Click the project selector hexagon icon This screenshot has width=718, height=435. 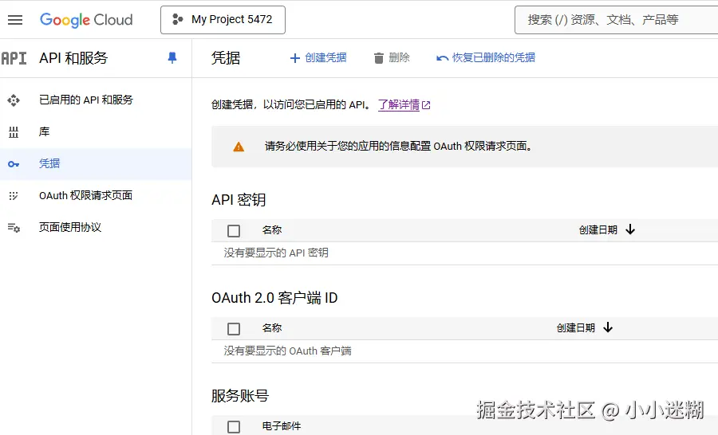[x=177, y=19]
